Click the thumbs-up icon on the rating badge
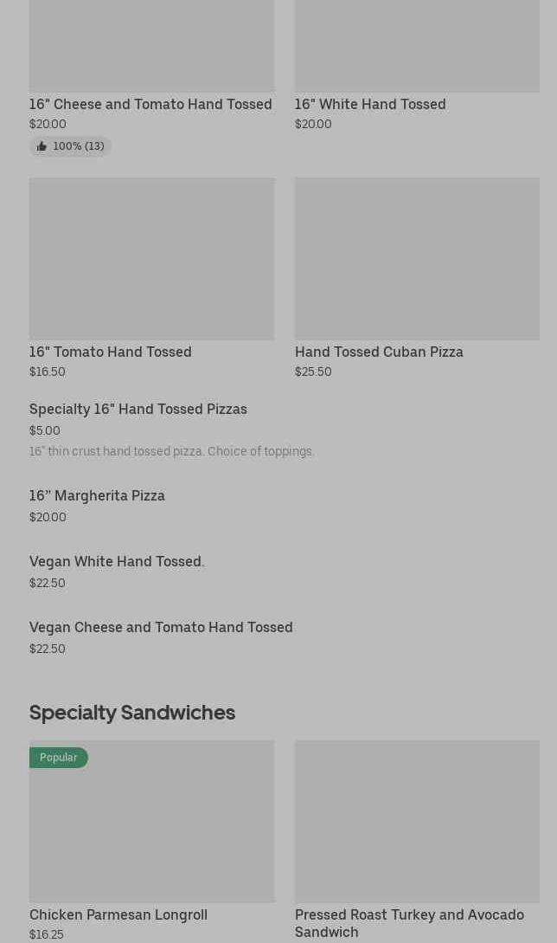This screenshot has width=557, height=943. tap(42, 146)
